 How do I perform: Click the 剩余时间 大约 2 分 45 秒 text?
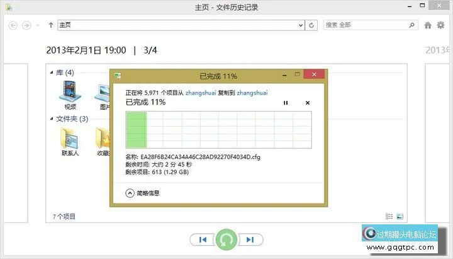159,164
